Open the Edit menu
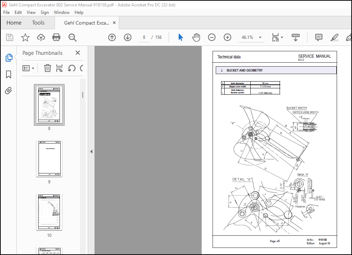This screenshot has height=255, width=352. point(18,12)
